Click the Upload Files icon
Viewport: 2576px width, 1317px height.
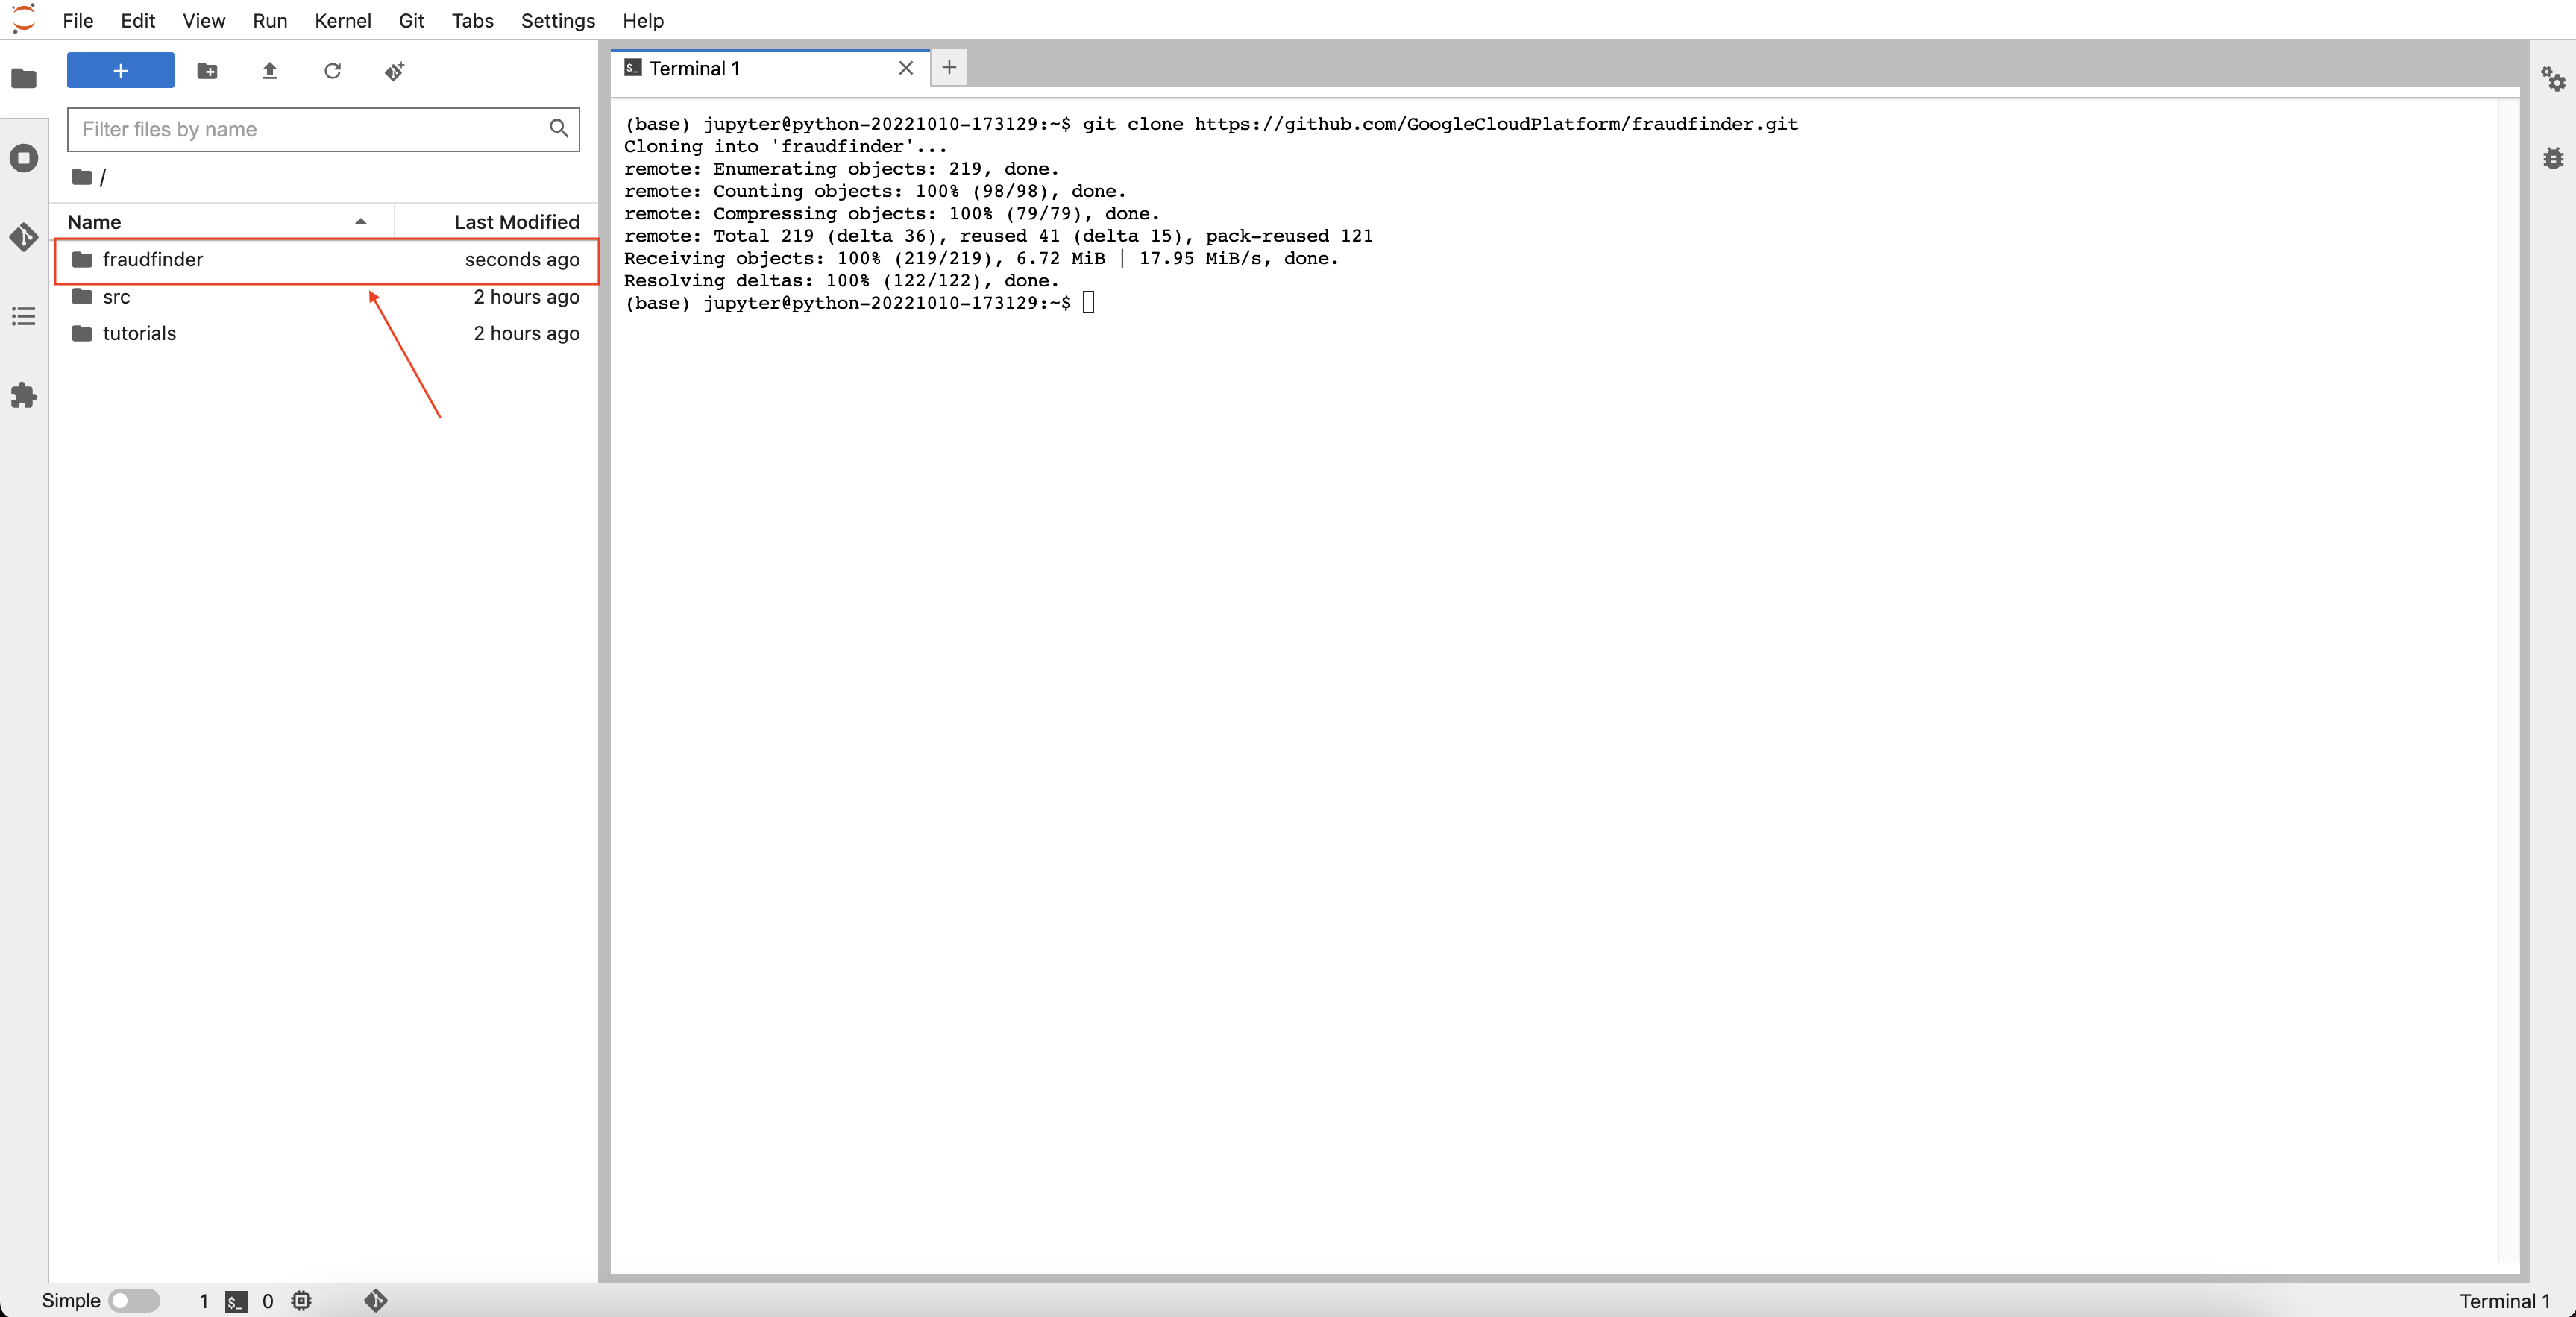point(270,71)
